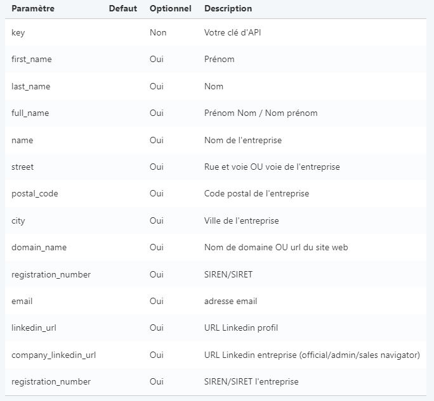434x401 pixels.
Task: Select the "company_linkedin_url" parameter name
Action: point(53,355)
